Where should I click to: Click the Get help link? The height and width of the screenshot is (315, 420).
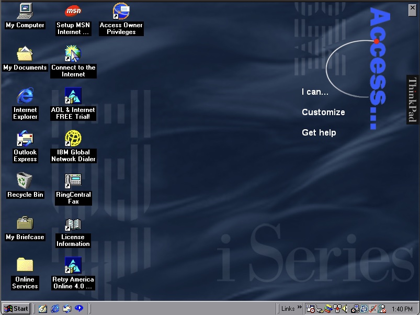[319, 133]
